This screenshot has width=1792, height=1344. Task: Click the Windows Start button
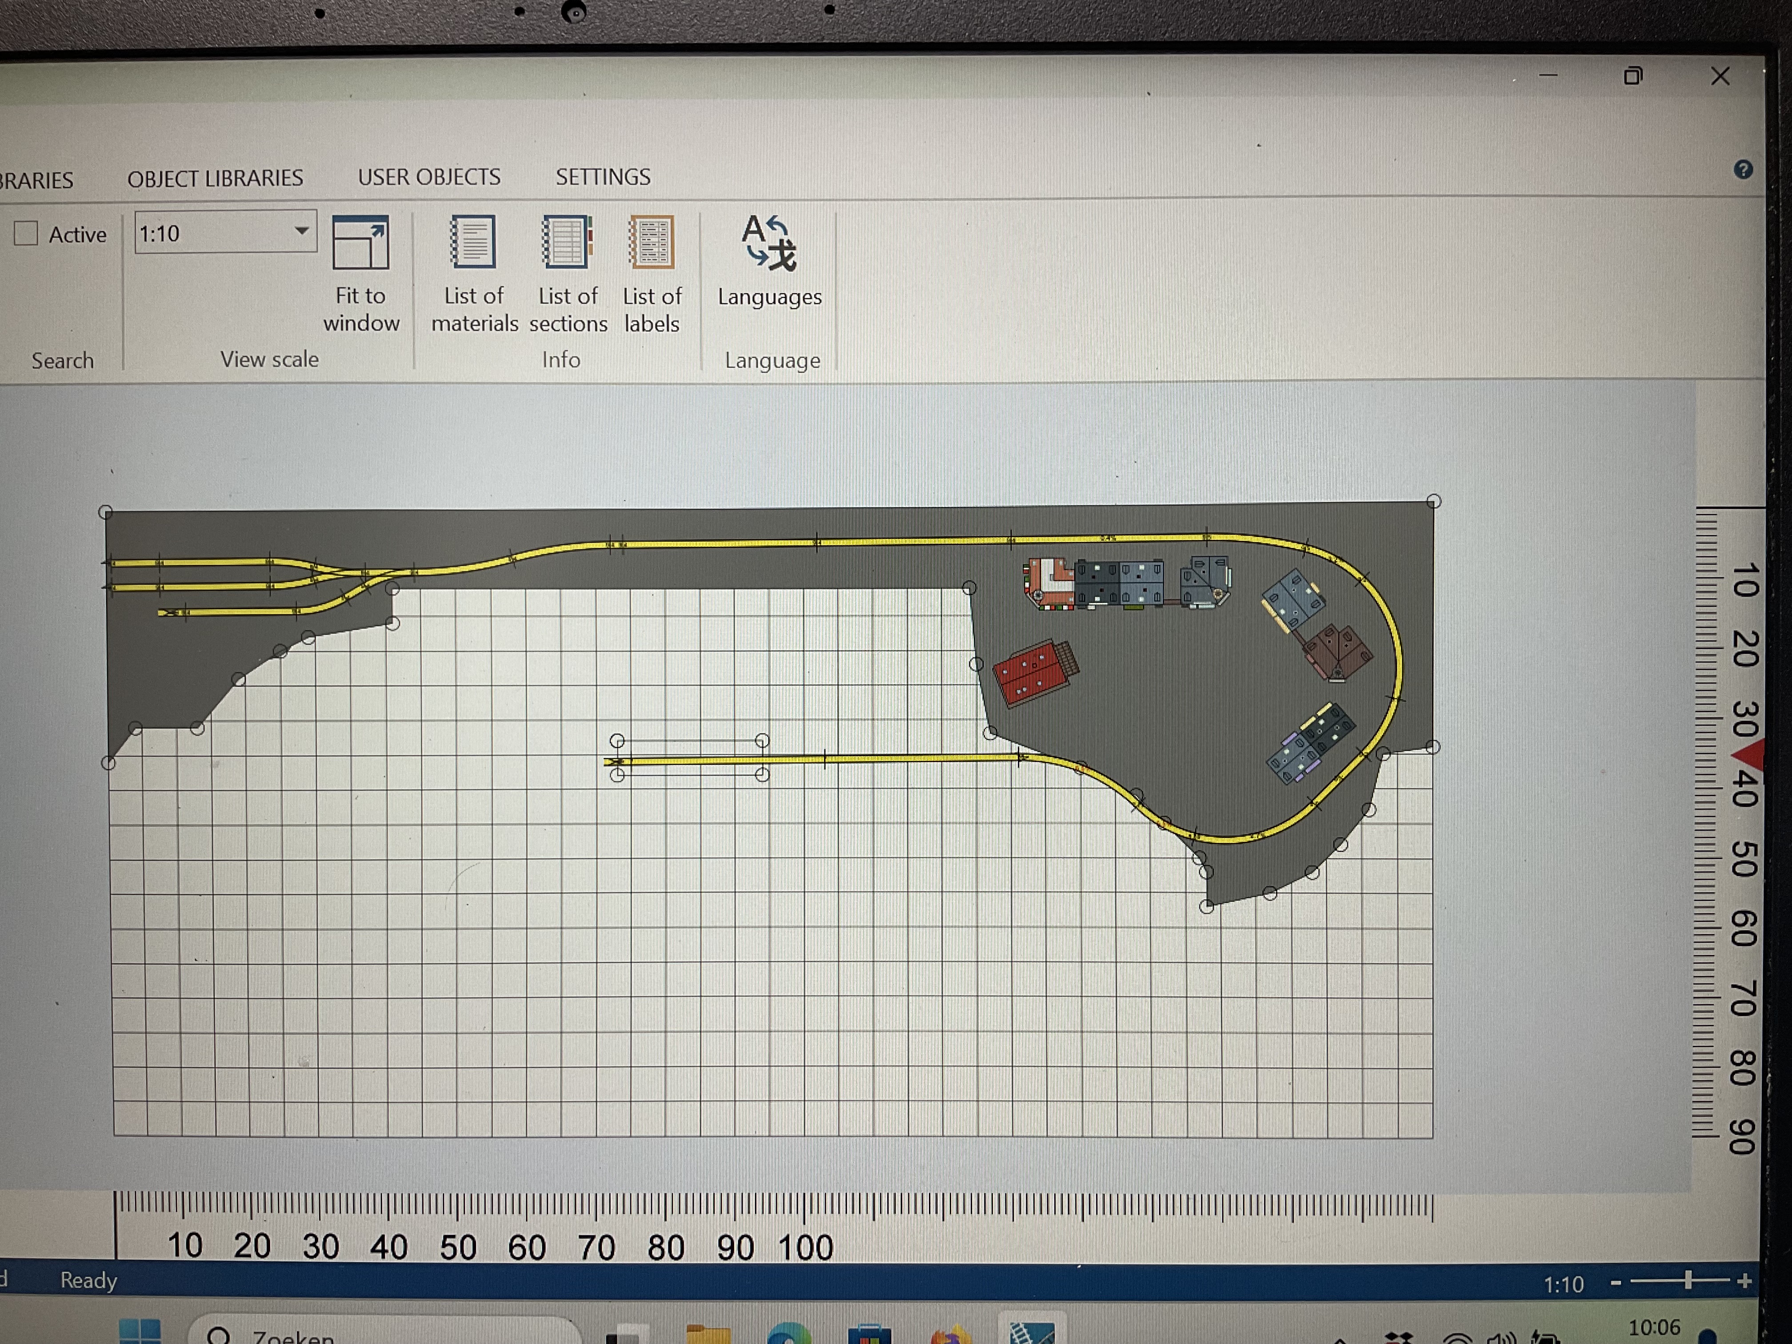(x=140, y=1332)
